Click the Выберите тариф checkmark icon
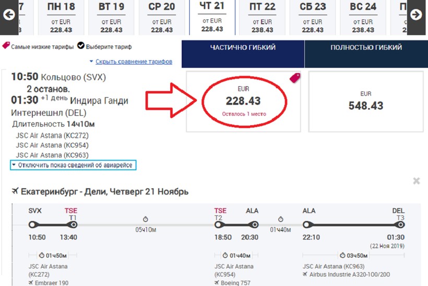The image size is (428, 286). coord(81,46)
